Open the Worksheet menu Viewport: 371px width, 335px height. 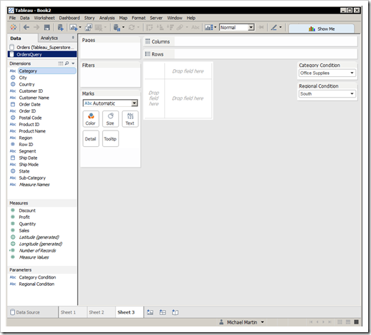click(x=44, y=18)
